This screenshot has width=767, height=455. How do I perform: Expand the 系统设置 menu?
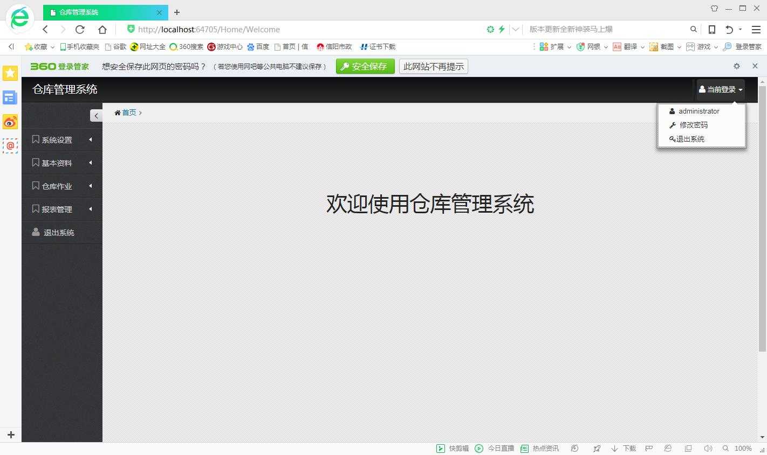(62, 140)
